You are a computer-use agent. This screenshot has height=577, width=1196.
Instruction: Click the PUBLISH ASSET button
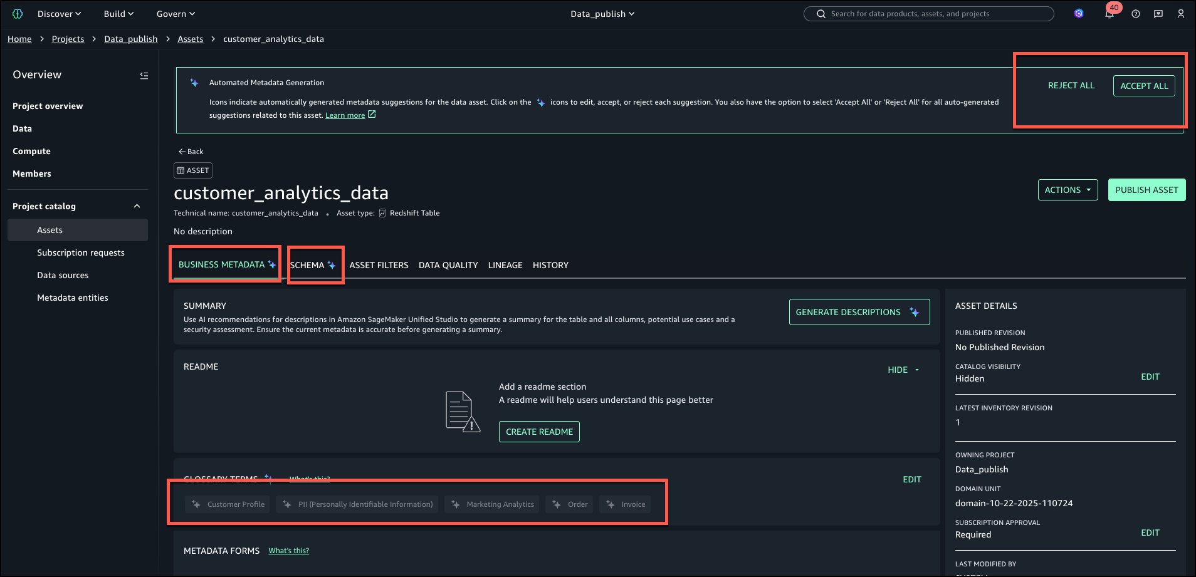[x=1146, y=190]
